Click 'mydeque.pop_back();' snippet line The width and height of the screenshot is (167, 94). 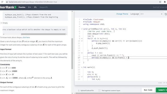pos(28,15)
